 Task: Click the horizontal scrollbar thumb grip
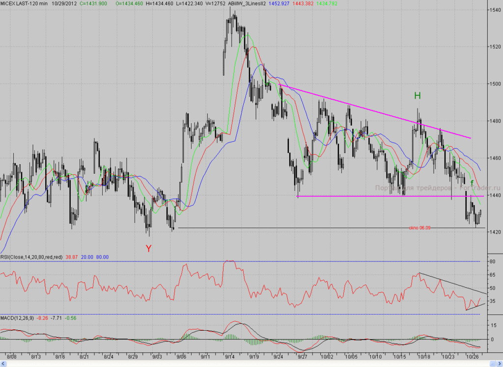(492, 364)
